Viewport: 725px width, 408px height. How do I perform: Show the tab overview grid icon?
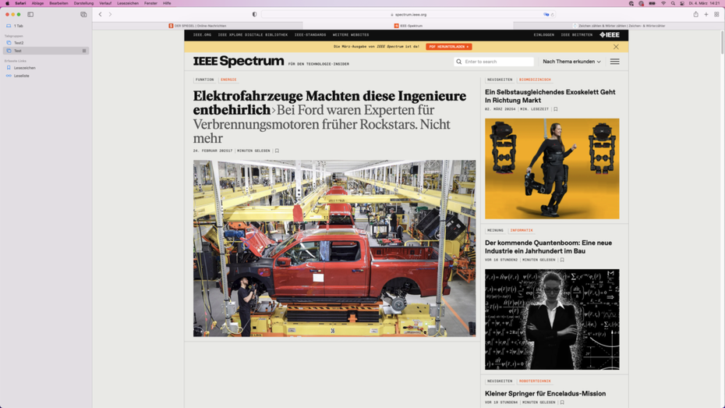tap(716, 14)
